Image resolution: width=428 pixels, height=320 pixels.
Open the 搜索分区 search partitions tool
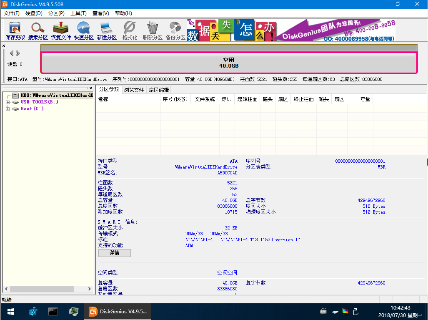tap(38, 30)
